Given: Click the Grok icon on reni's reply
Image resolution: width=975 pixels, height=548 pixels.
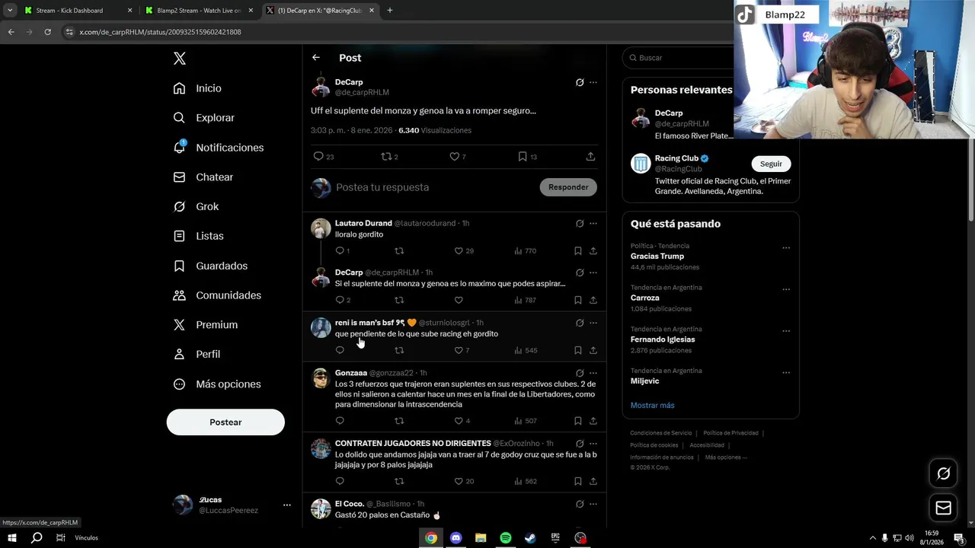Looking at the screenshot, I should 580,323.
